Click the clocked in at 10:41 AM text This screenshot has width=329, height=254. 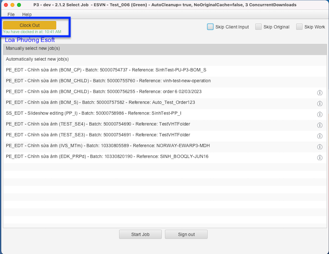click(x=32, y=32)
